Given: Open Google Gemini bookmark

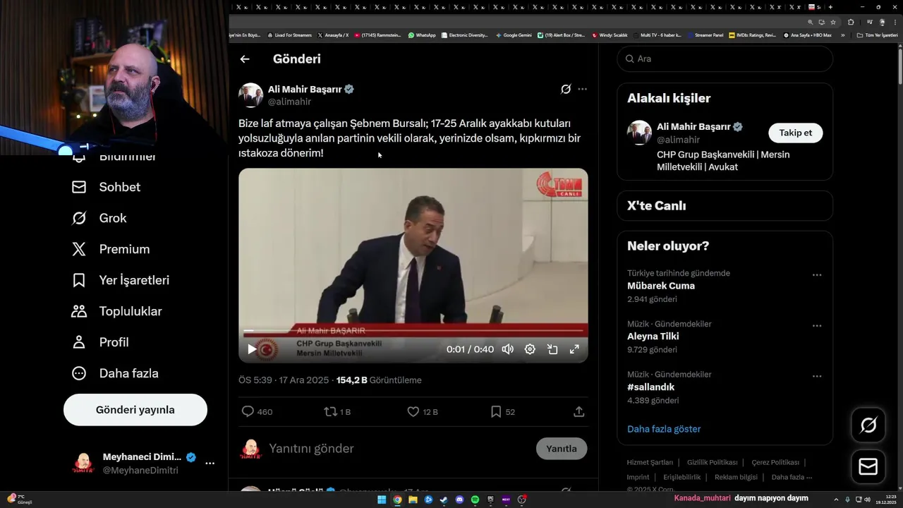Looking at the screenshot, I should [x=514, y=35].
